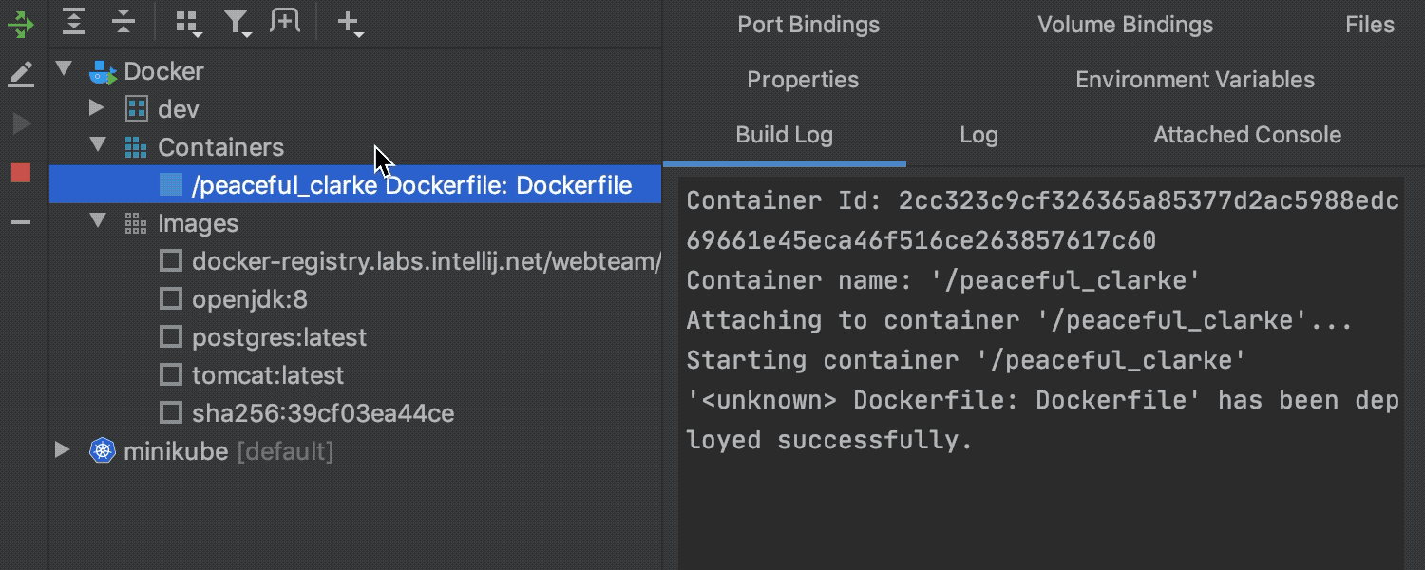Screen dimensions: 1425x570
Task: Click the Containers grid icon
Action: 136,147
